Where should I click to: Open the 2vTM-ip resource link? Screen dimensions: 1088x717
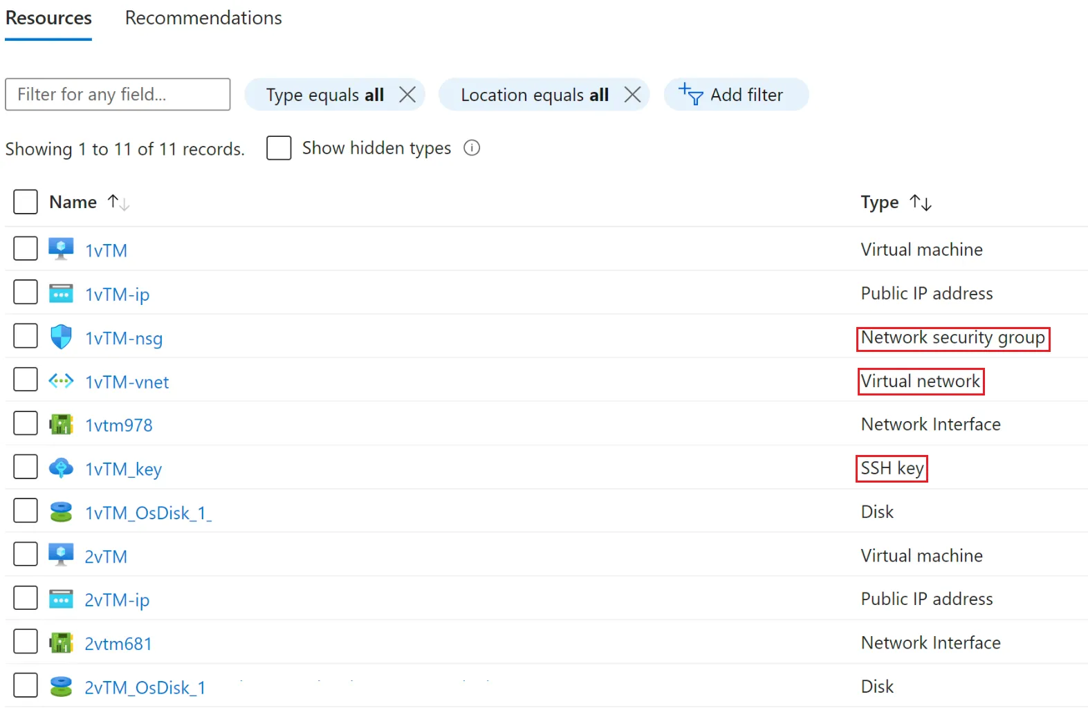[117, 600]
